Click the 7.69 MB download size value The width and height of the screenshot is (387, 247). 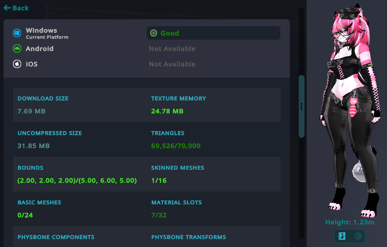point(31,111)
